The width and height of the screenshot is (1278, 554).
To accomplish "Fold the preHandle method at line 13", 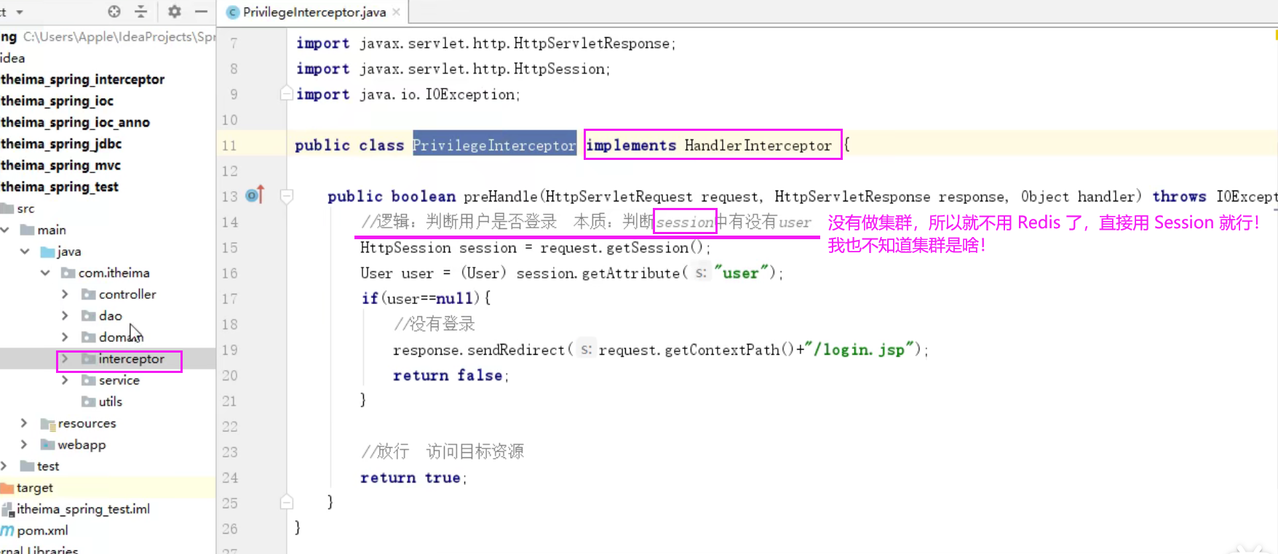I will 287,196.
